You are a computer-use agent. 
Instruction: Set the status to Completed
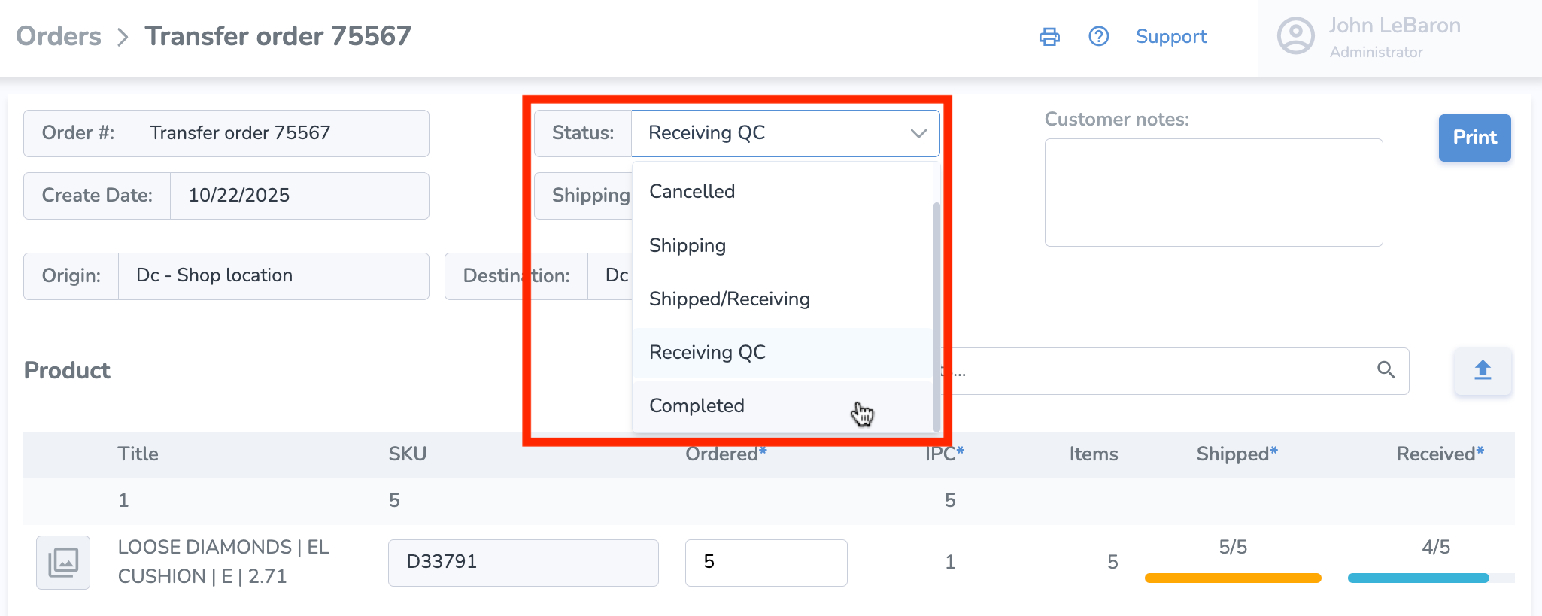tap(697, 405)
